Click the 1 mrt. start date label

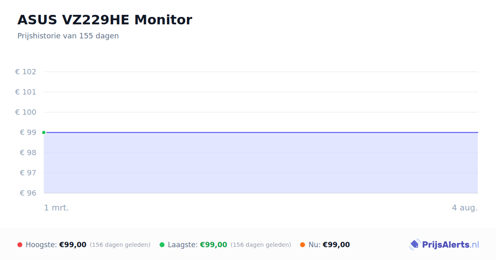[57, 208]
